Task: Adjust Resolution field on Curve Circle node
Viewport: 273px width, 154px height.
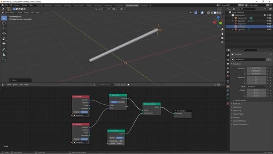Action: tap(116, 141)
